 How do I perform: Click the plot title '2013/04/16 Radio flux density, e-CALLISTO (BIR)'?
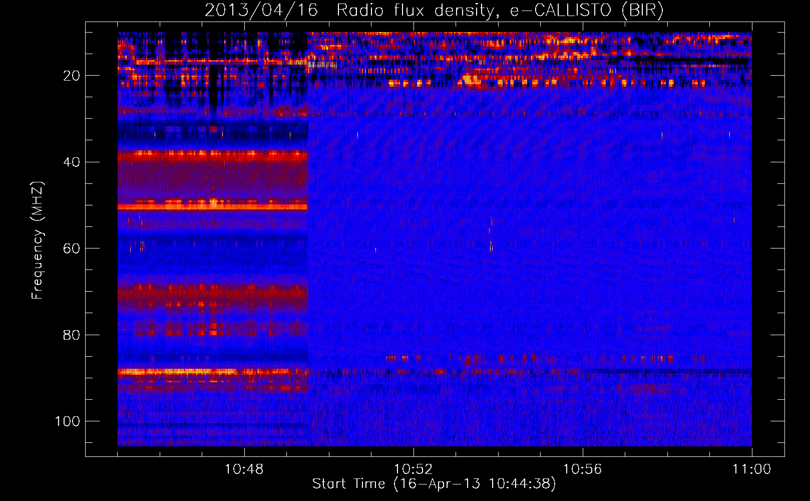tap(434, 10)
